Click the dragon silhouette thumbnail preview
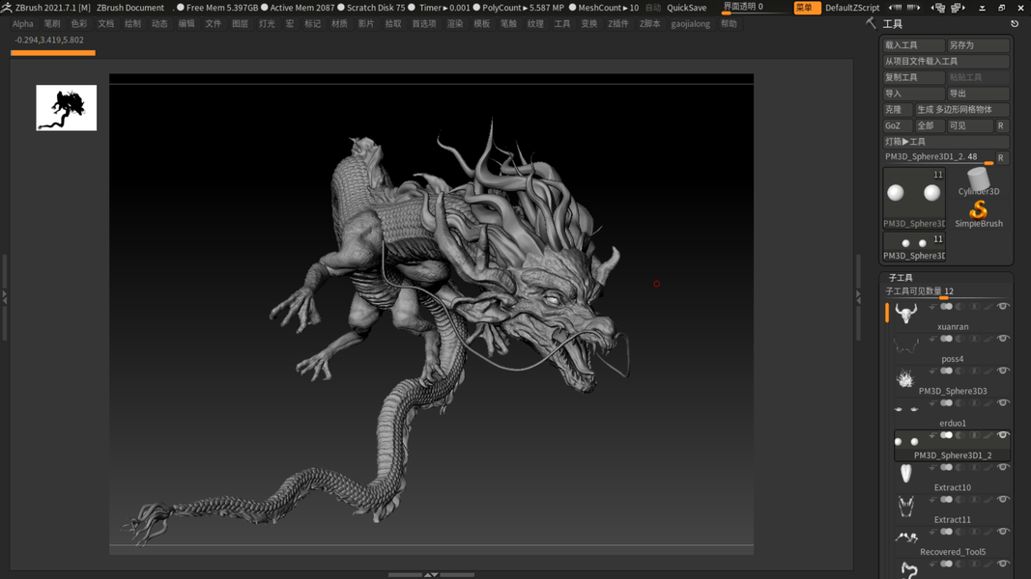The image size is (1031, 579). (x=67, y=107)
